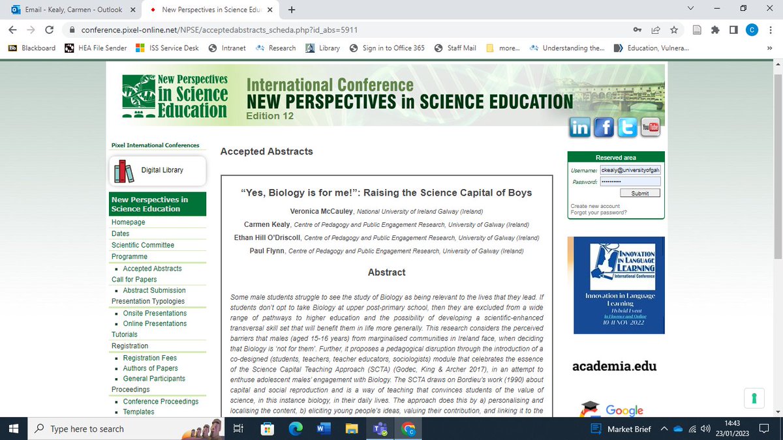This screenshot has width=783, height=440.
Task: Open Microsoft Word from the taskbar
Action: pyautogui.click(x=324, y=428)
